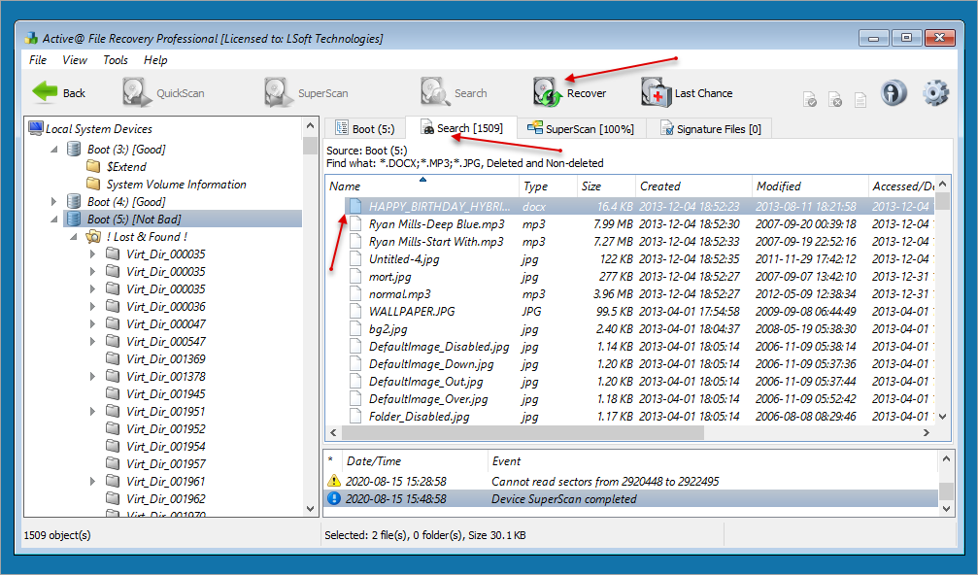The height and width of the screenshot is (575, 978).
Task: Select the file icon next to mort.jpg
Action: [x=355, y=276]
